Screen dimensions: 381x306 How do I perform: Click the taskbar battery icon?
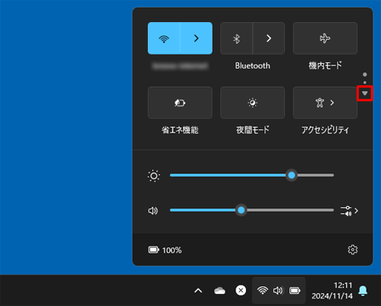tap(295, 291)
